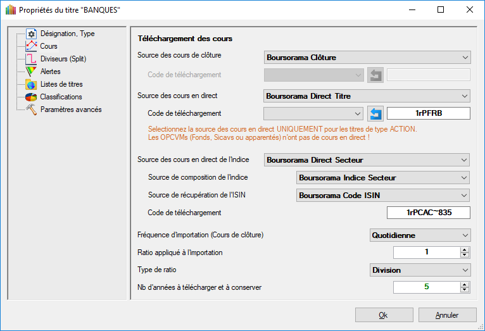Open the Quotidienne frequency dropdown

pyautogui.click(x=420, y=235)
